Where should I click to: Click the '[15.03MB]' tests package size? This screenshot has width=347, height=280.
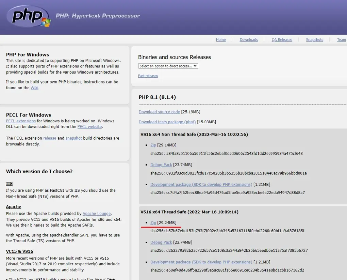click(206, 122)
